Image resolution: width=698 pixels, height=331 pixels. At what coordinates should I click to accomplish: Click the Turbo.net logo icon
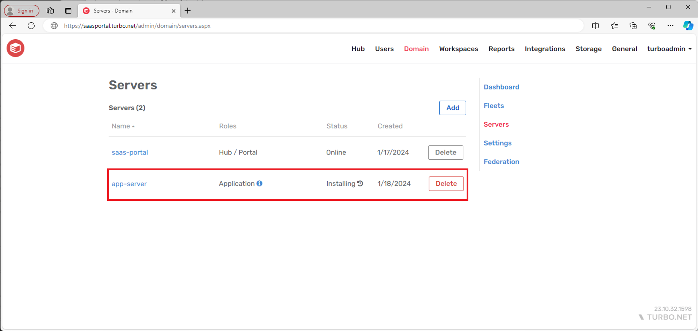tap(15, 48)
